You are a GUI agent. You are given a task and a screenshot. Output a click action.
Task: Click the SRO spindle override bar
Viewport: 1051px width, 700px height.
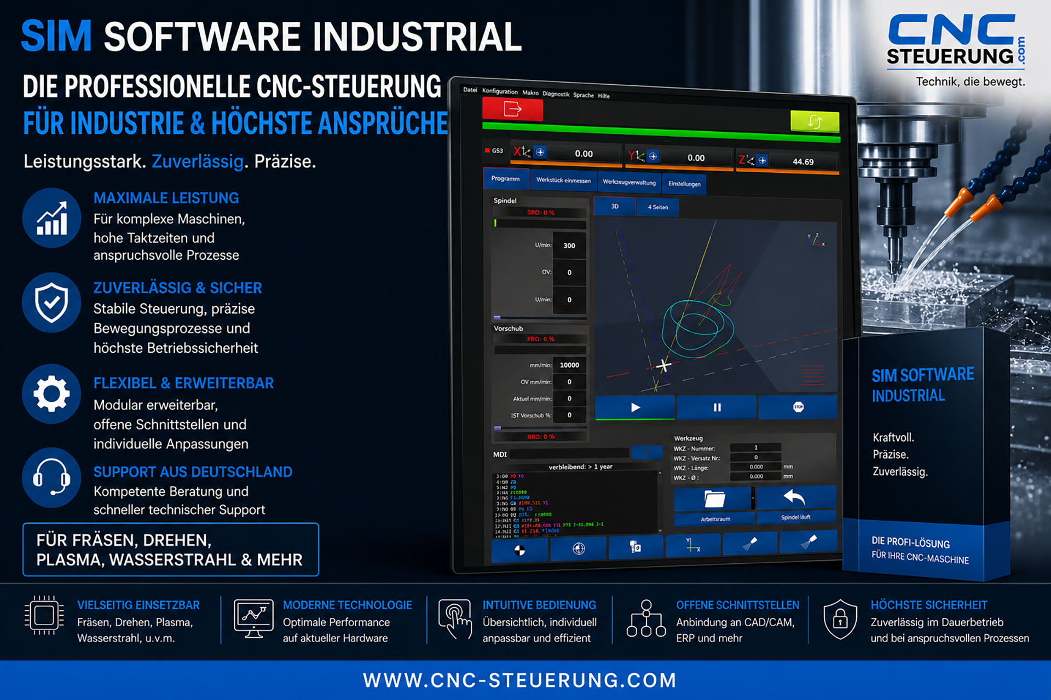tap(540, 213)
